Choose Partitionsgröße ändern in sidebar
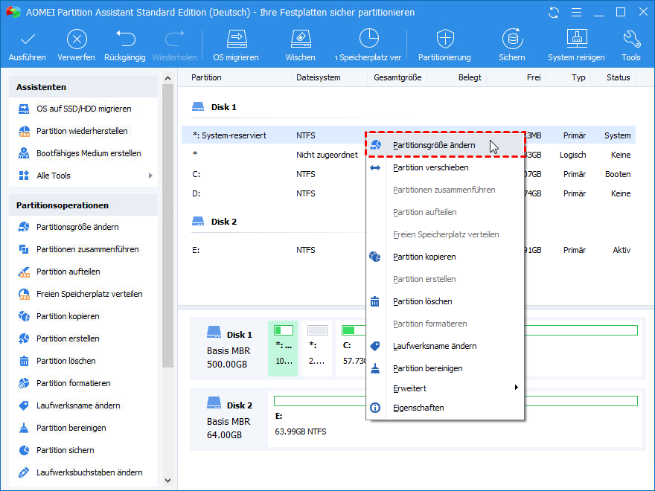 click(84, 227)
